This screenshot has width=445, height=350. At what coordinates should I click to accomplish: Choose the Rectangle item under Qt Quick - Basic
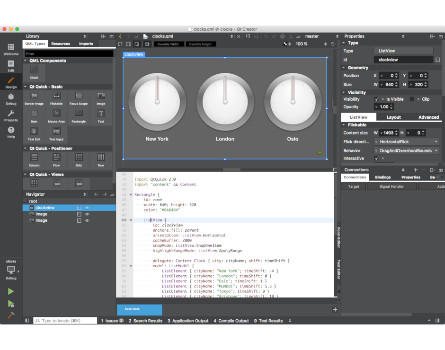click(79, 115)
